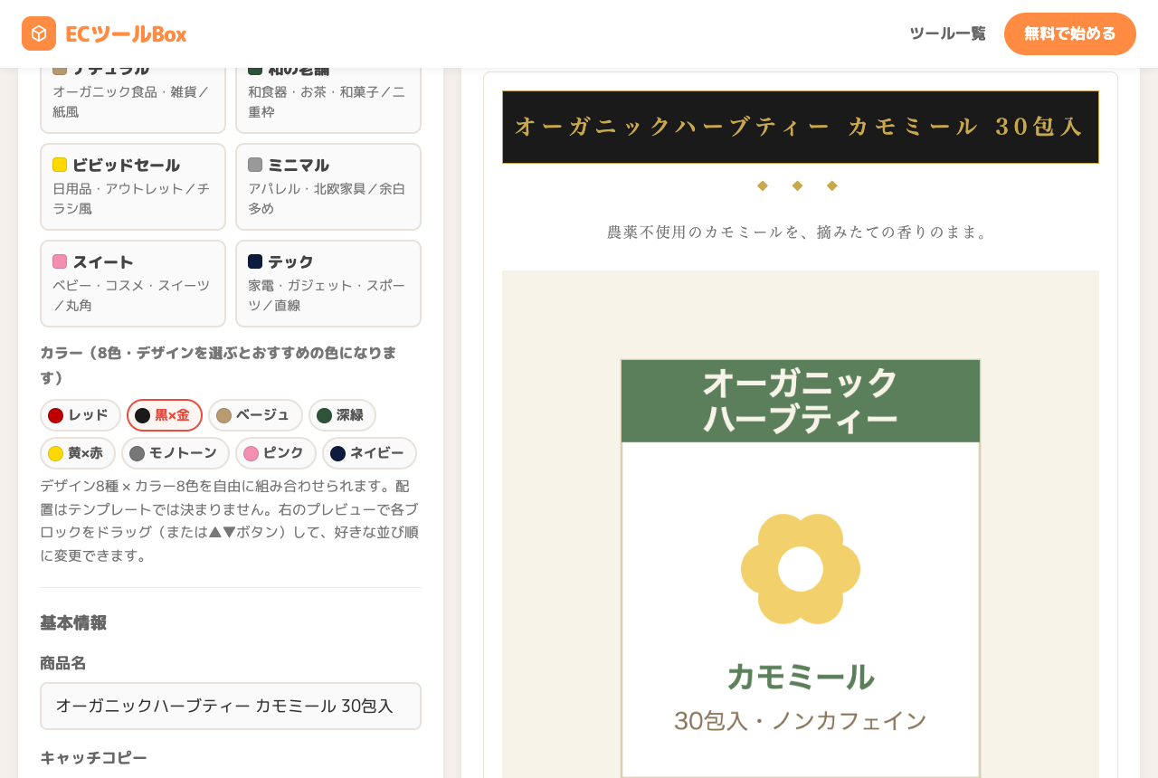Choose the ベージュ color chip
The width and height of the screenshot is (1158, 778).
tap(255, 415)
